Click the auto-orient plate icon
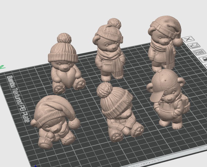 194,46
